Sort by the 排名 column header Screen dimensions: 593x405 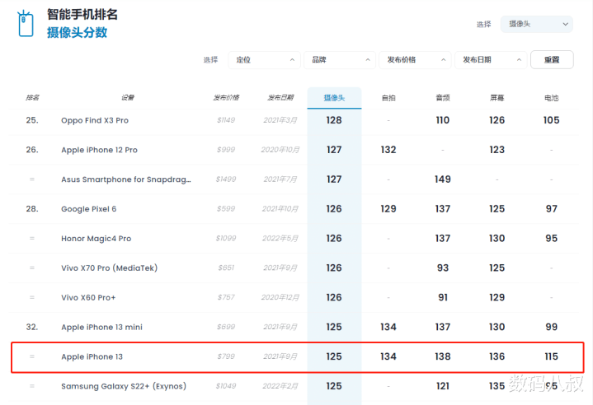(32, 98)
